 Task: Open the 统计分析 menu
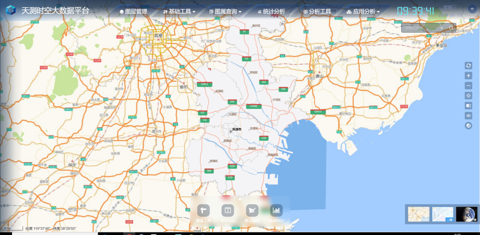[271, 11]
